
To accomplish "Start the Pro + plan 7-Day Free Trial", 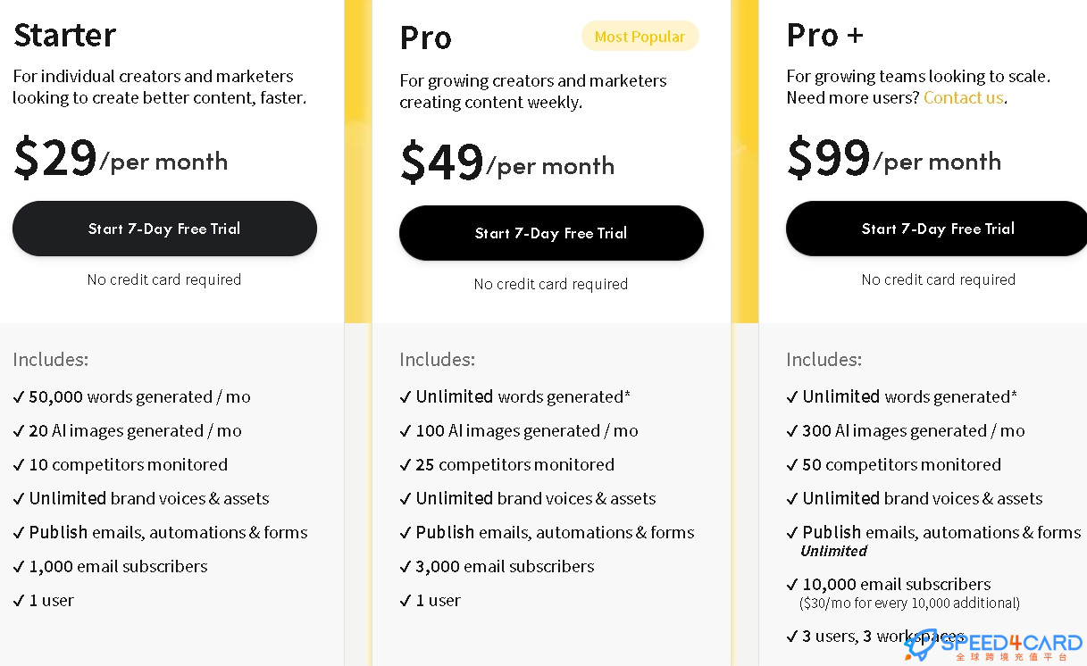I will [937, 229].
